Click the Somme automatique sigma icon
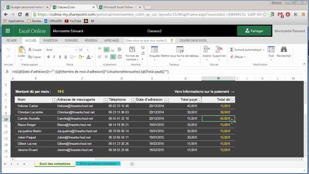Viewport: 309px width, 174px height. coord(232,49)
